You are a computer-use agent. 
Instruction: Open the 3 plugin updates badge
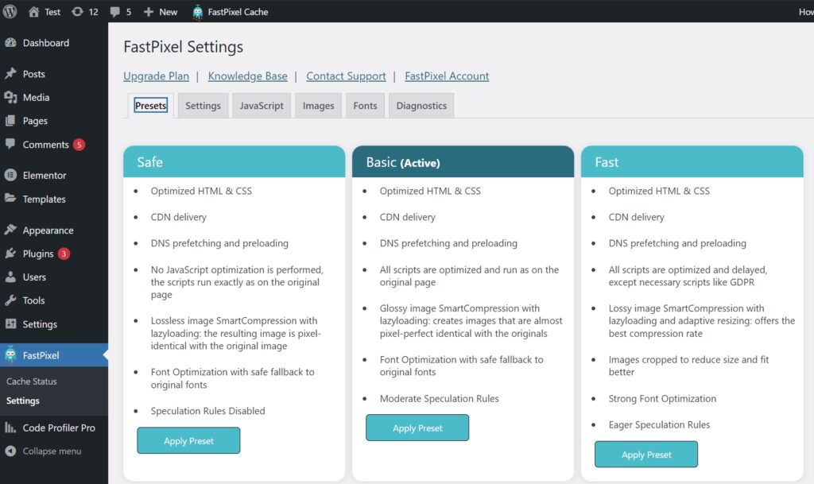[64, 254]
